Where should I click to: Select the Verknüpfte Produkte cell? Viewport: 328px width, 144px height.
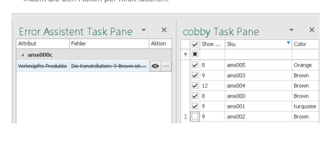[x=43, y=66]
